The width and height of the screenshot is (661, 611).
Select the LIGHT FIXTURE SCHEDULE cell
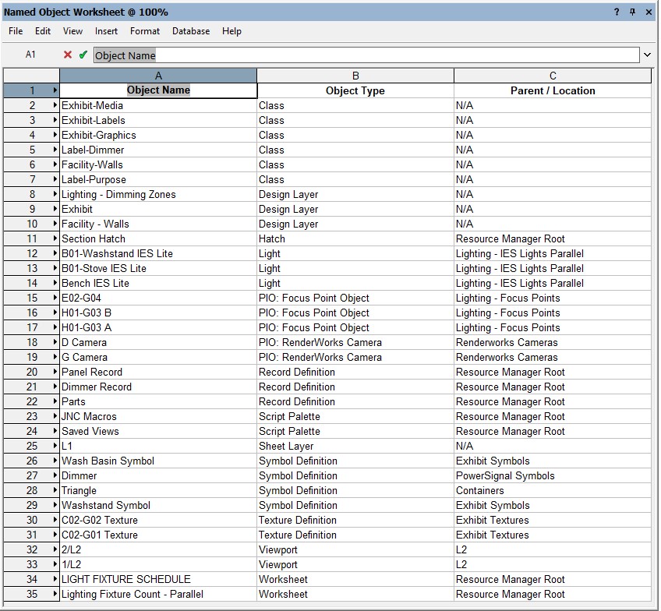click(x=158, y=579)
